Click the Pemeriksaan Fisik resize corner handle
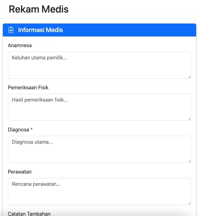 tap(189, 119)
